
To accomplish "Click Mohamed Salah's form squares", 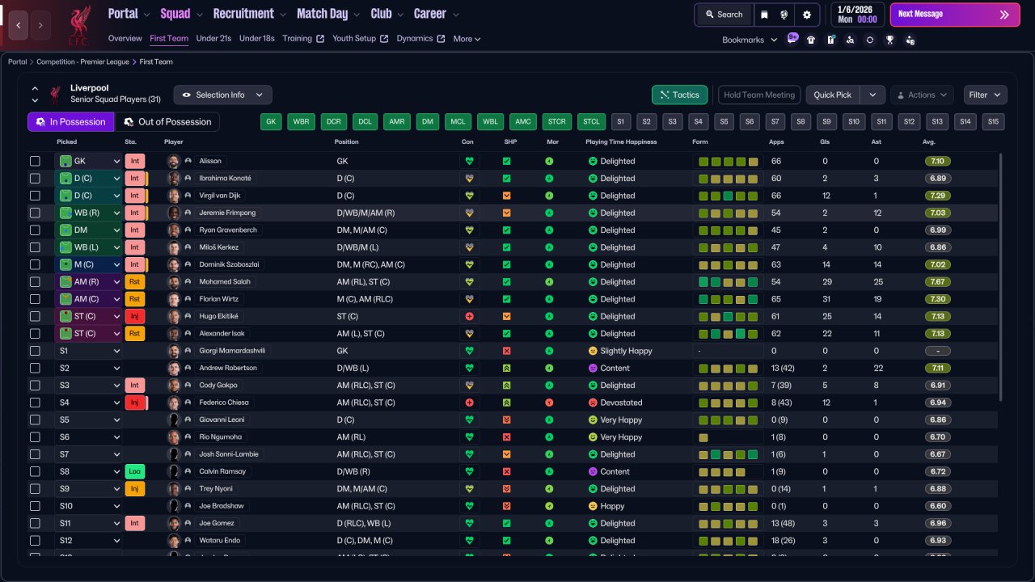I will point(729,282).
